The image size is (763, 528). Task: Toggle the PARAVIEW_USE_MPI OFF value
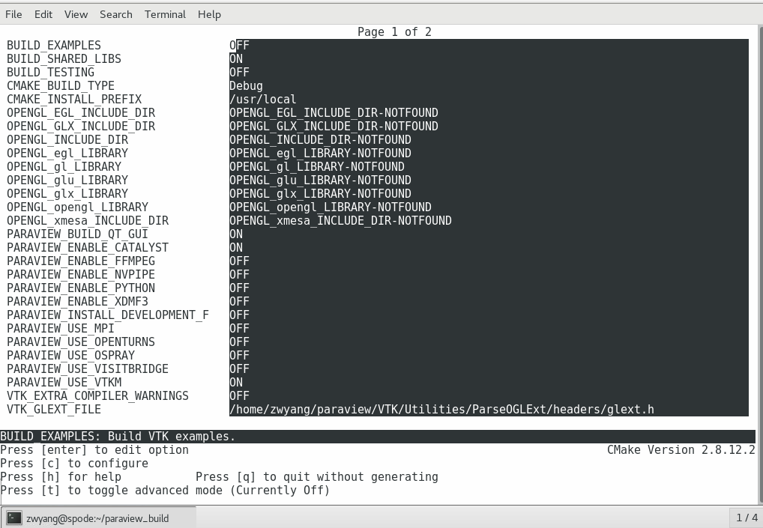239,329
